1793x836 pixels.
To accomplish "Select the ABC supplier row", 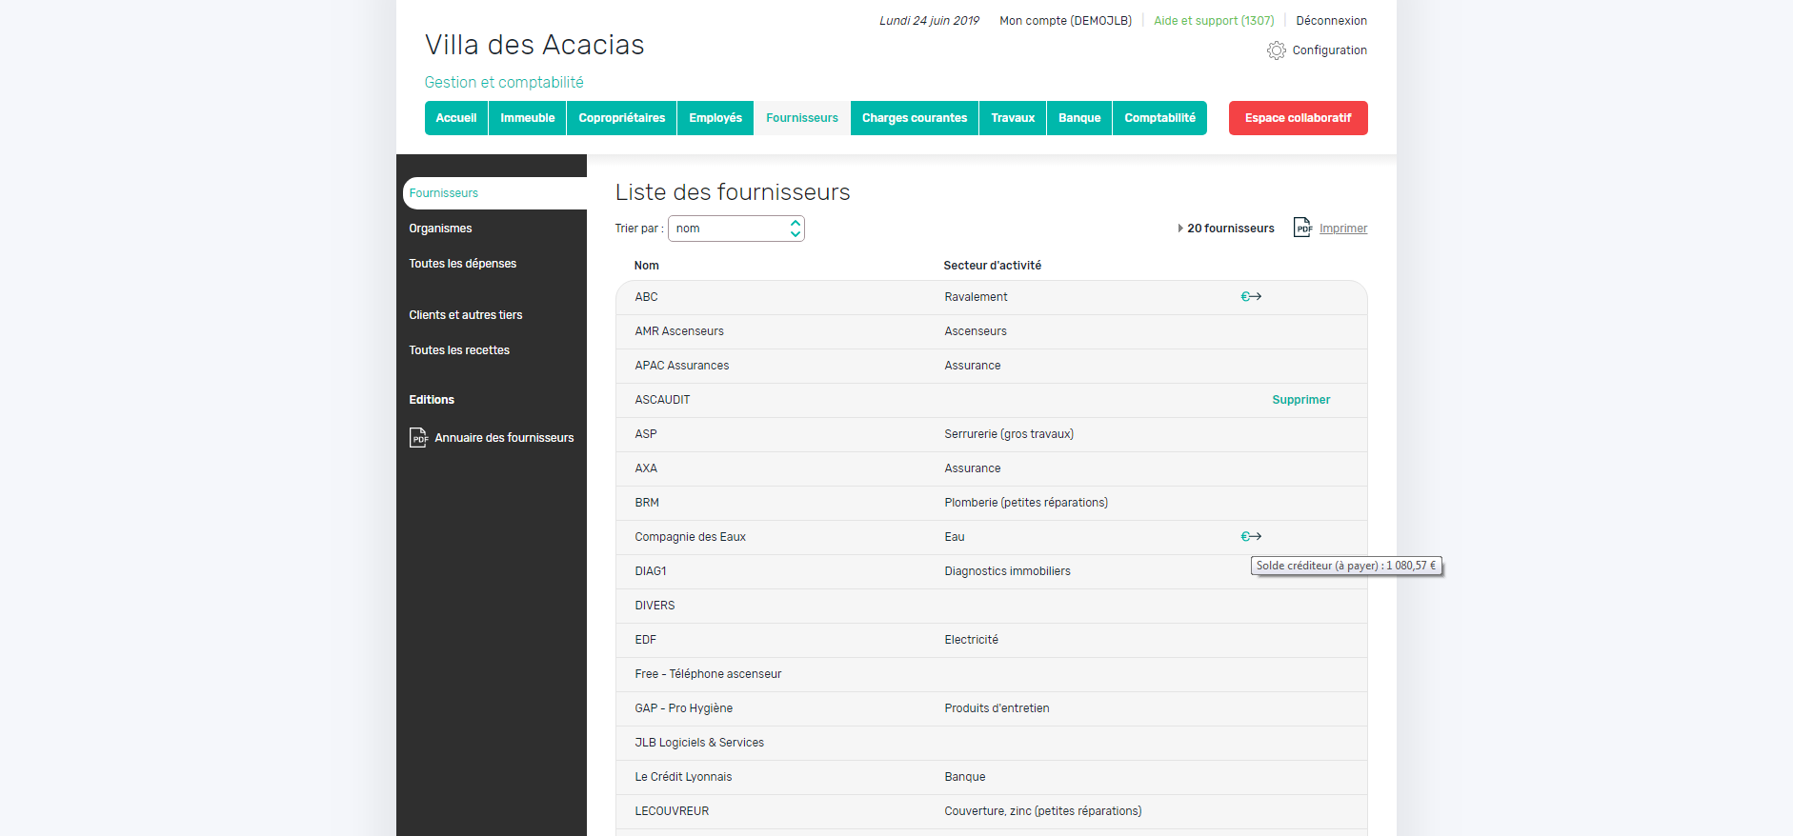I will [x=992, y=297].
